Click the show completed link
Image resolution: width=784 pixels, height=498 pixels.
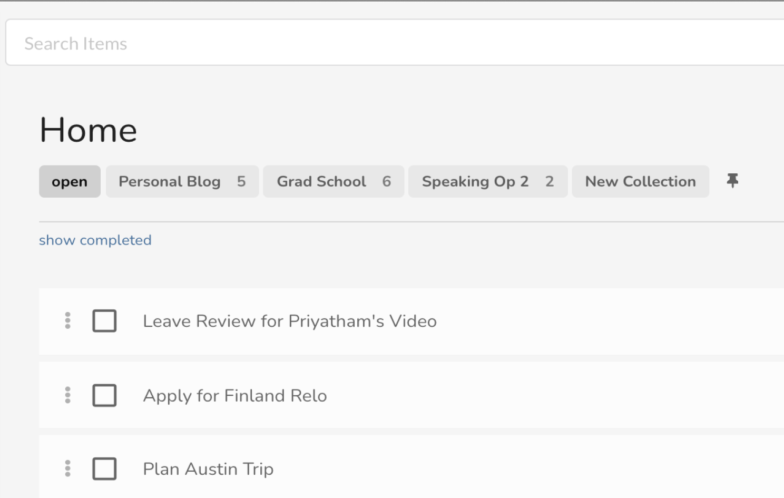click(x=95, y=240)
